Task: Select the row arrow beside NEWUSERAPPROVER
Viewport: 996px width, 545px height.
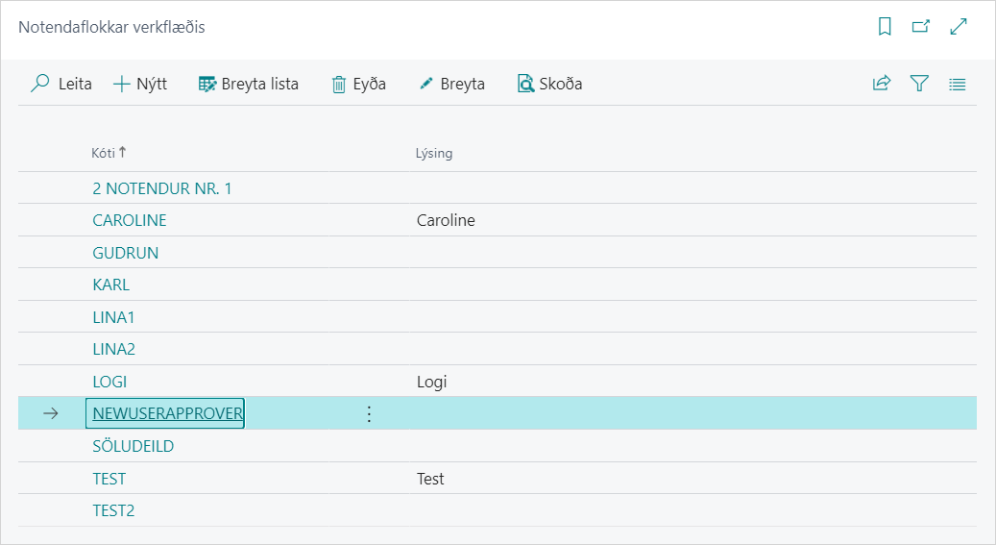Action: click(x=52, y=413)
